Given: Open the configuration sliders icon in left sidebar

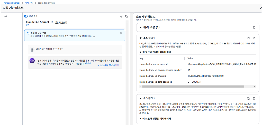Looking at the screenshot, I should click(x=6, y=16).
